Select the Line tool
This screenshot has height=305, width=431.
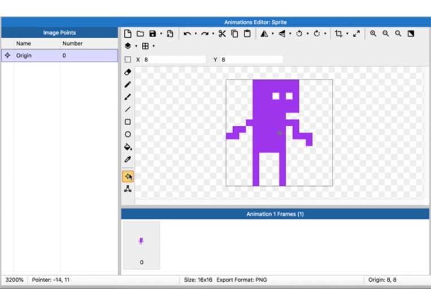pos(128,109)
